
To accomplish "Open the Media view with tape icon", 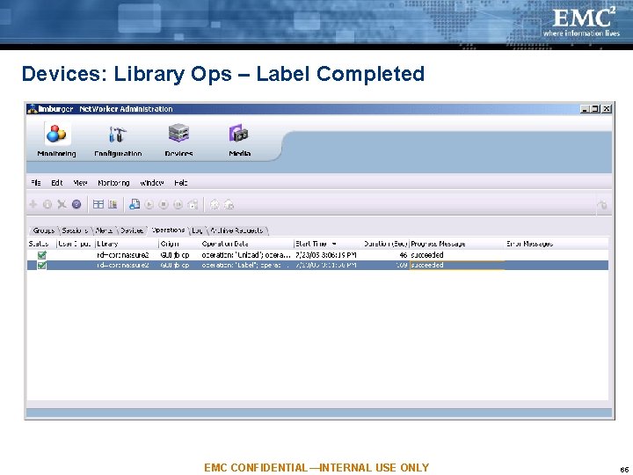I will click(x=239, y=140).
